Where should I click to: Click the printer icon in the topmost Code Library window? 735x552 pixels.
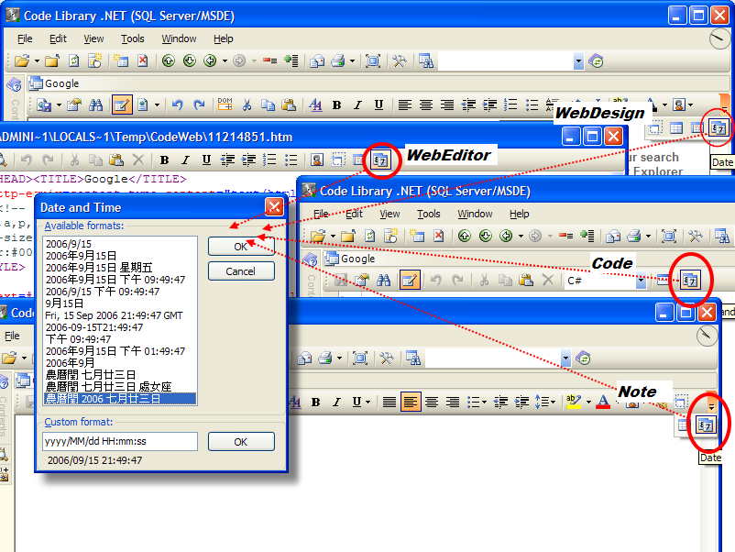338,61
